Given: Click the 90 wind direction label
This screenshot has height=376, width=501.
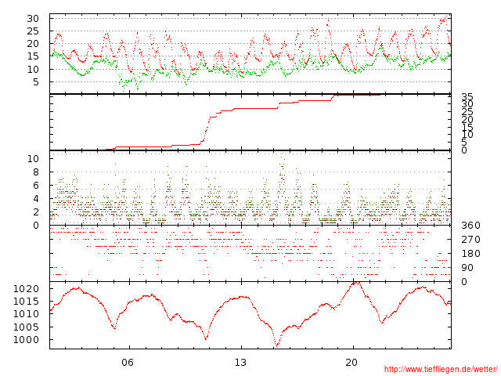Looking at the screenshot, I should [467, 268].
